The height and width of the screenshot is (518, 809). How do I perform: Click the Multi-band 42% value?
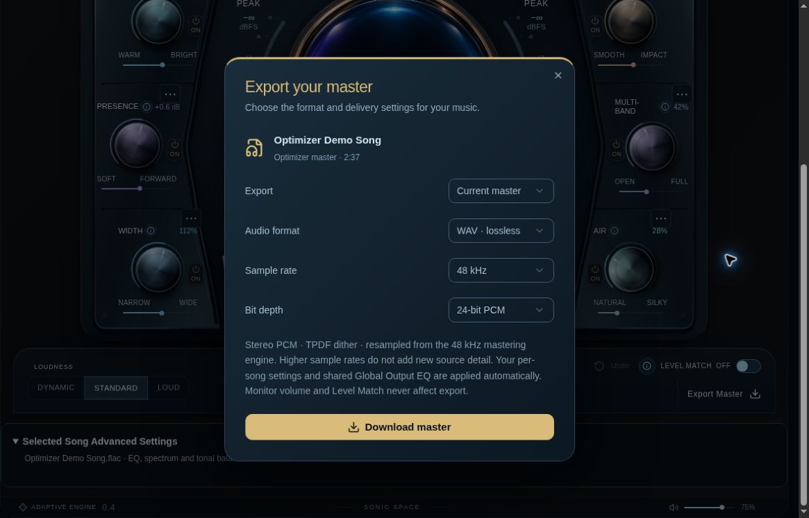click(x=681, y=107)
